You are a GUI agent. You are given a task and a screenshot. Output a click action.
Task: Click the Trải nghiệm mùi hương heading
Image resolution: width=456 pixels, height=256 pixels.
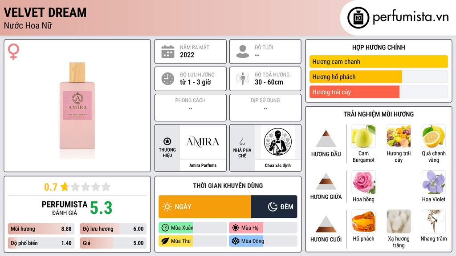click(x=379, y=114)
